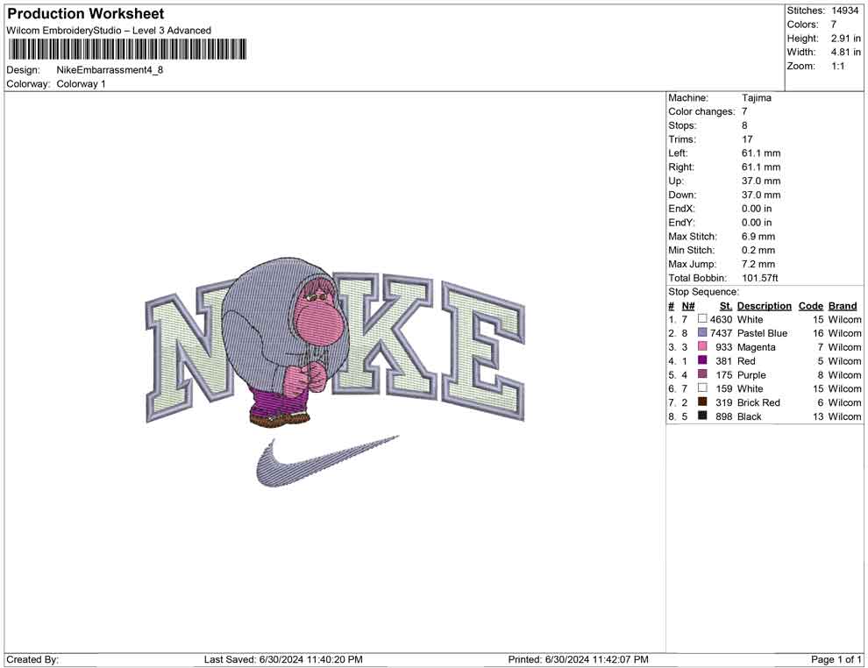
Task: Click the Printed timestamp
Action: tap(579, 659)
